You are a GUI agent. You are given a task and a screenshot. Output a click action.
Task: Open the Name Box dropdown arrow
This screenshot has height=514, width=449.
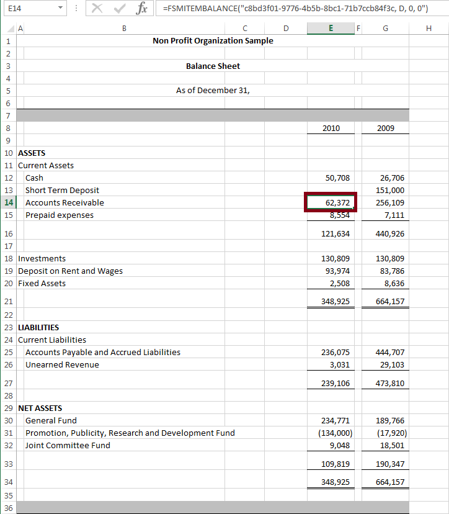[60, 8]
